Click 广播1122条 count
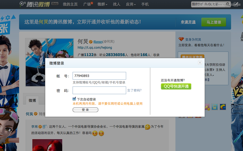The image size is (243, 151). coord(87,55)
